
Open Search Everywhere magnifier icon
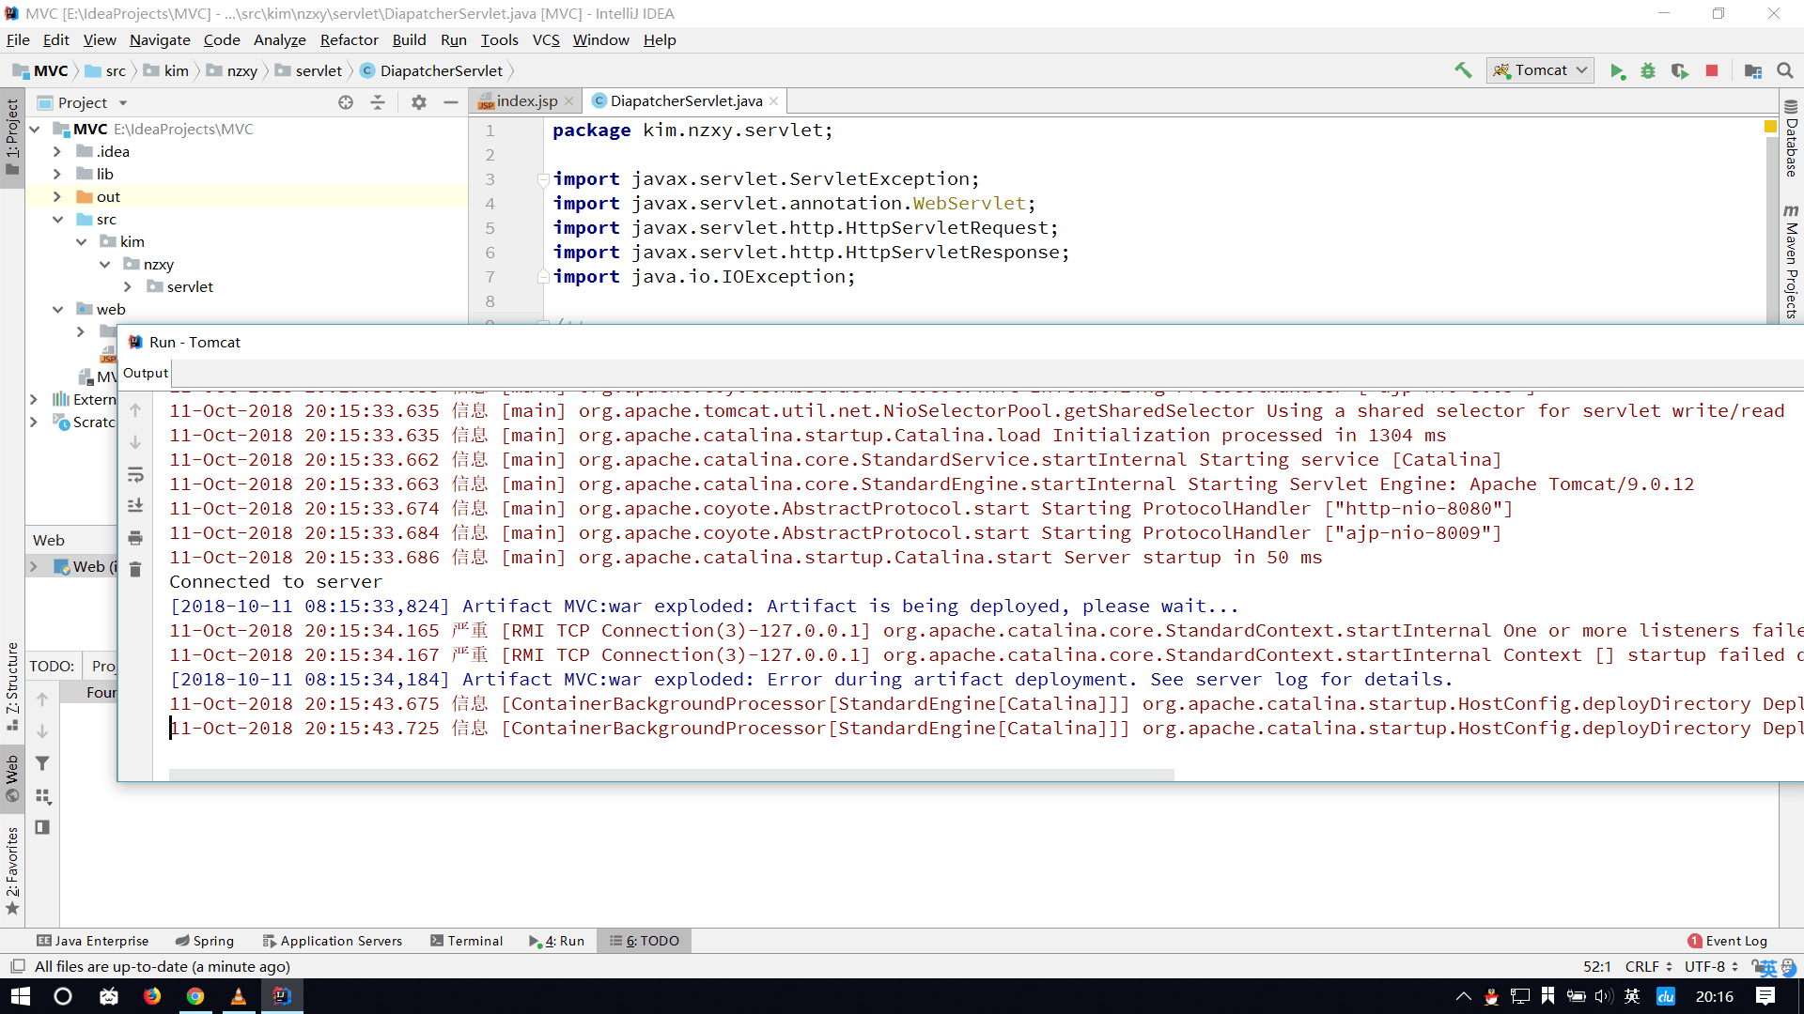coord(1785,71)
